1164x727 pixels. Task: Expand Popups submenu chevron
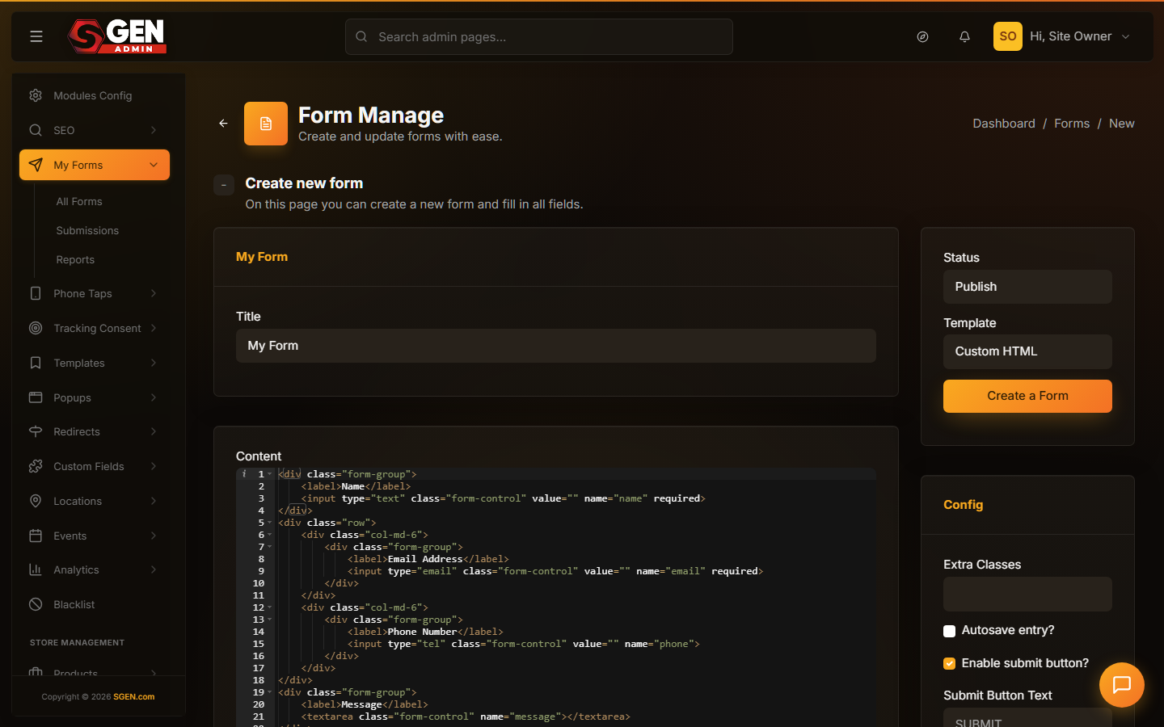(x=154, y=397)
